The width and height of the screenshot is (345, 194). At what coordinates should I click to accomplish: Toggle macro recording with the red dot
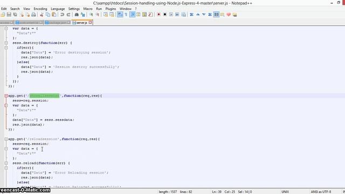coord(158,15)
